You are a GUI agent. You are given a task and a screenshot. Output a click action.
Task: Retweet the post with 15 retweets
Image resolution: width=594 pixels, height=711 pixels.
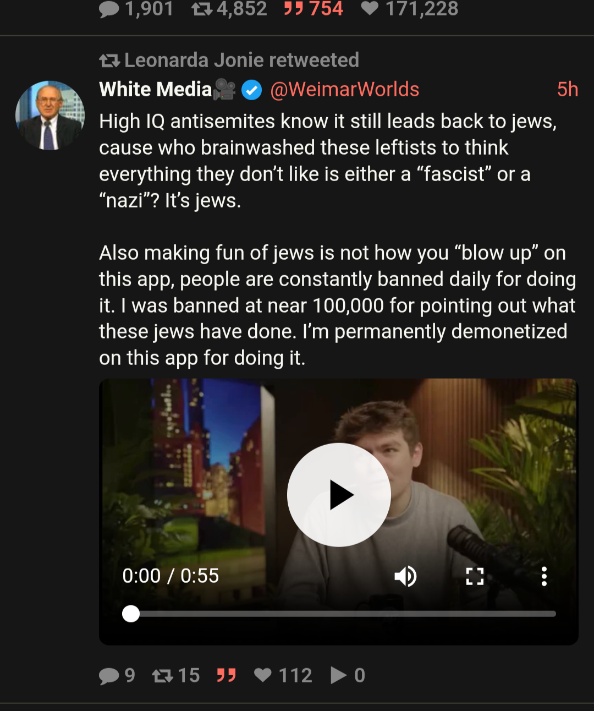162,675
